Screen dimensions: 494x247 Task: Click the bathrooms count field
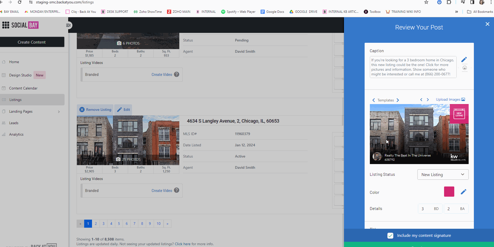tap(456, 209)
